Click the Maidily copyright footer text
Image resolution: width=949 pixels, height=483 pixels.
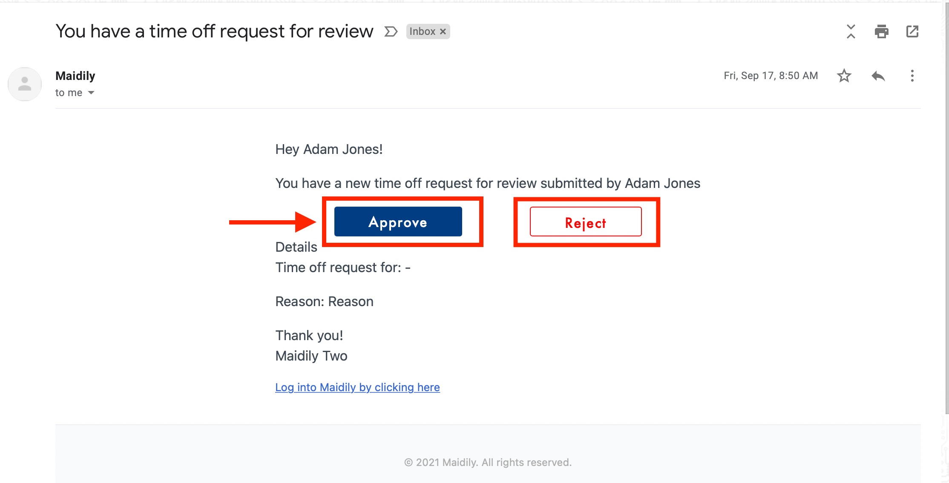(488, 462)
